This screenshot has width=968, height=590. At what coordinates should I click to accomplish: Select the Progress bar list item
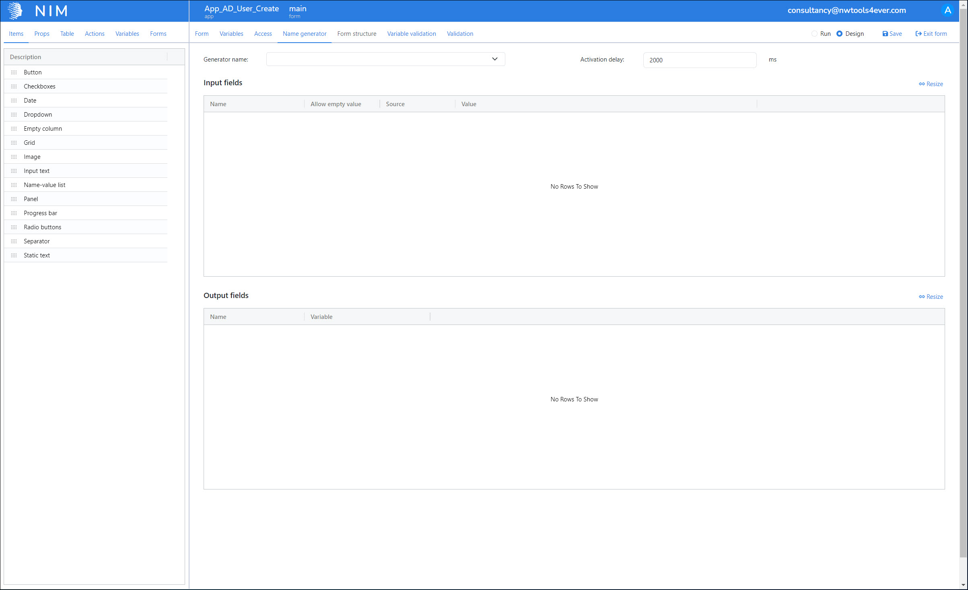pyautogui.click(x=40, y=213)
